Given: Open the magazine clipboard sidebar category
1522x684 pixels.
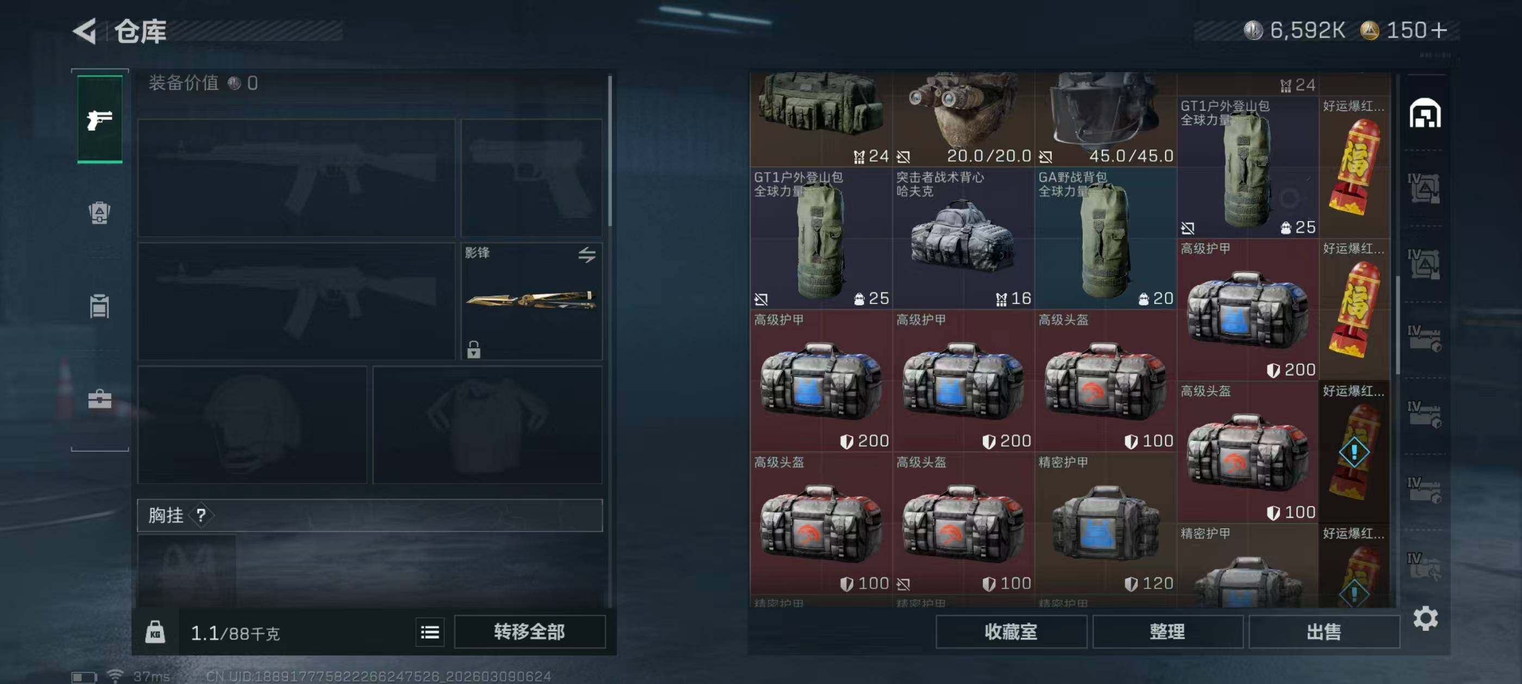Looking at the screenshot, I should point(99,306).
